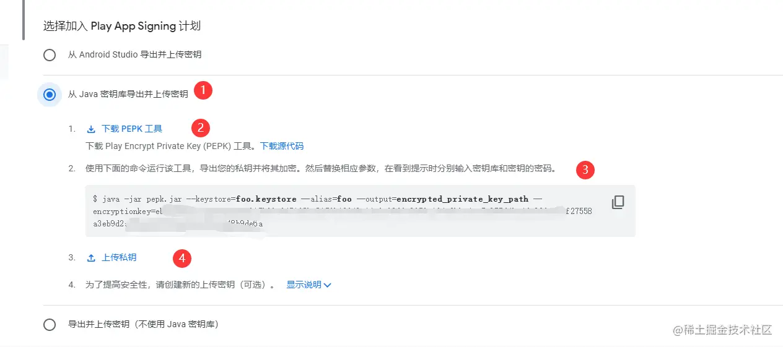Image resolution: width=783 pixels, height=347 pixels.
Task: Select the Android Studio export radio button
Action: click(50, 55)
